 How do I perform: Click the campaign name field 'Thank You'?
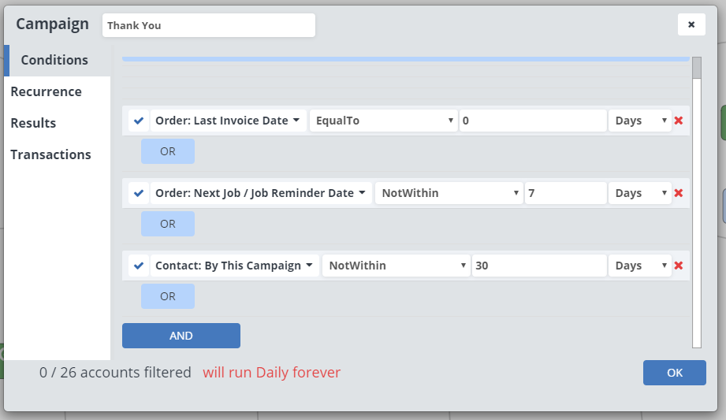click(208, 25)
